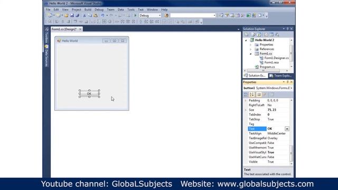This screenshot has height=190, width=338.
Task: Click Show All Files icon in Solution Explorer
Action: pos(253,34)
